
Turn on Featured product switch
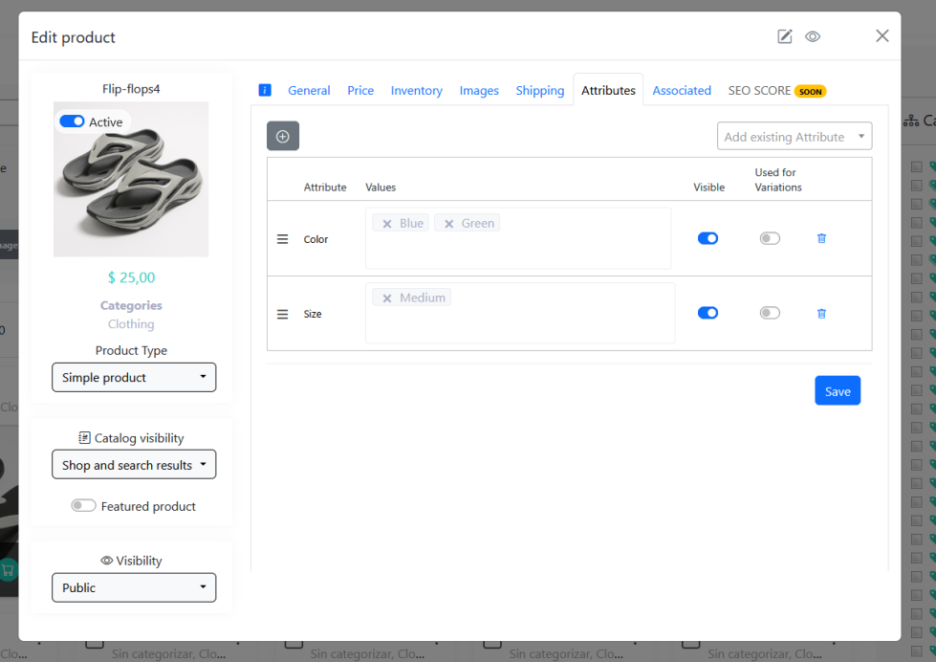(x=83, y=506)
